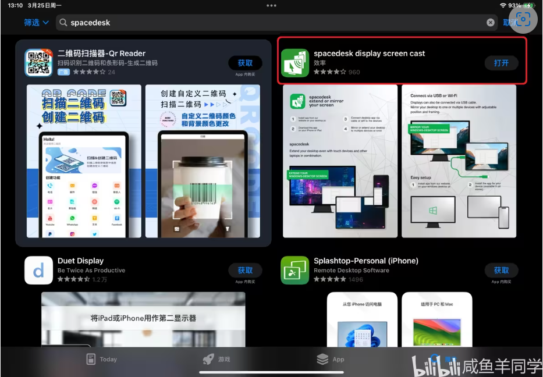The height and width of the screenshot is (377, 543).
Task: Click the spacedesk search input field
Action: click(274, 23)
